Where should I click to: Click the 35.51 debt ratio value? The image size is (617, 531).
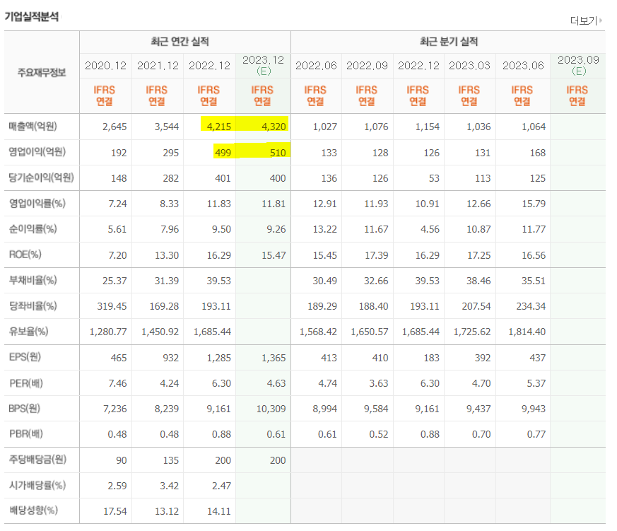coord(534,281)
